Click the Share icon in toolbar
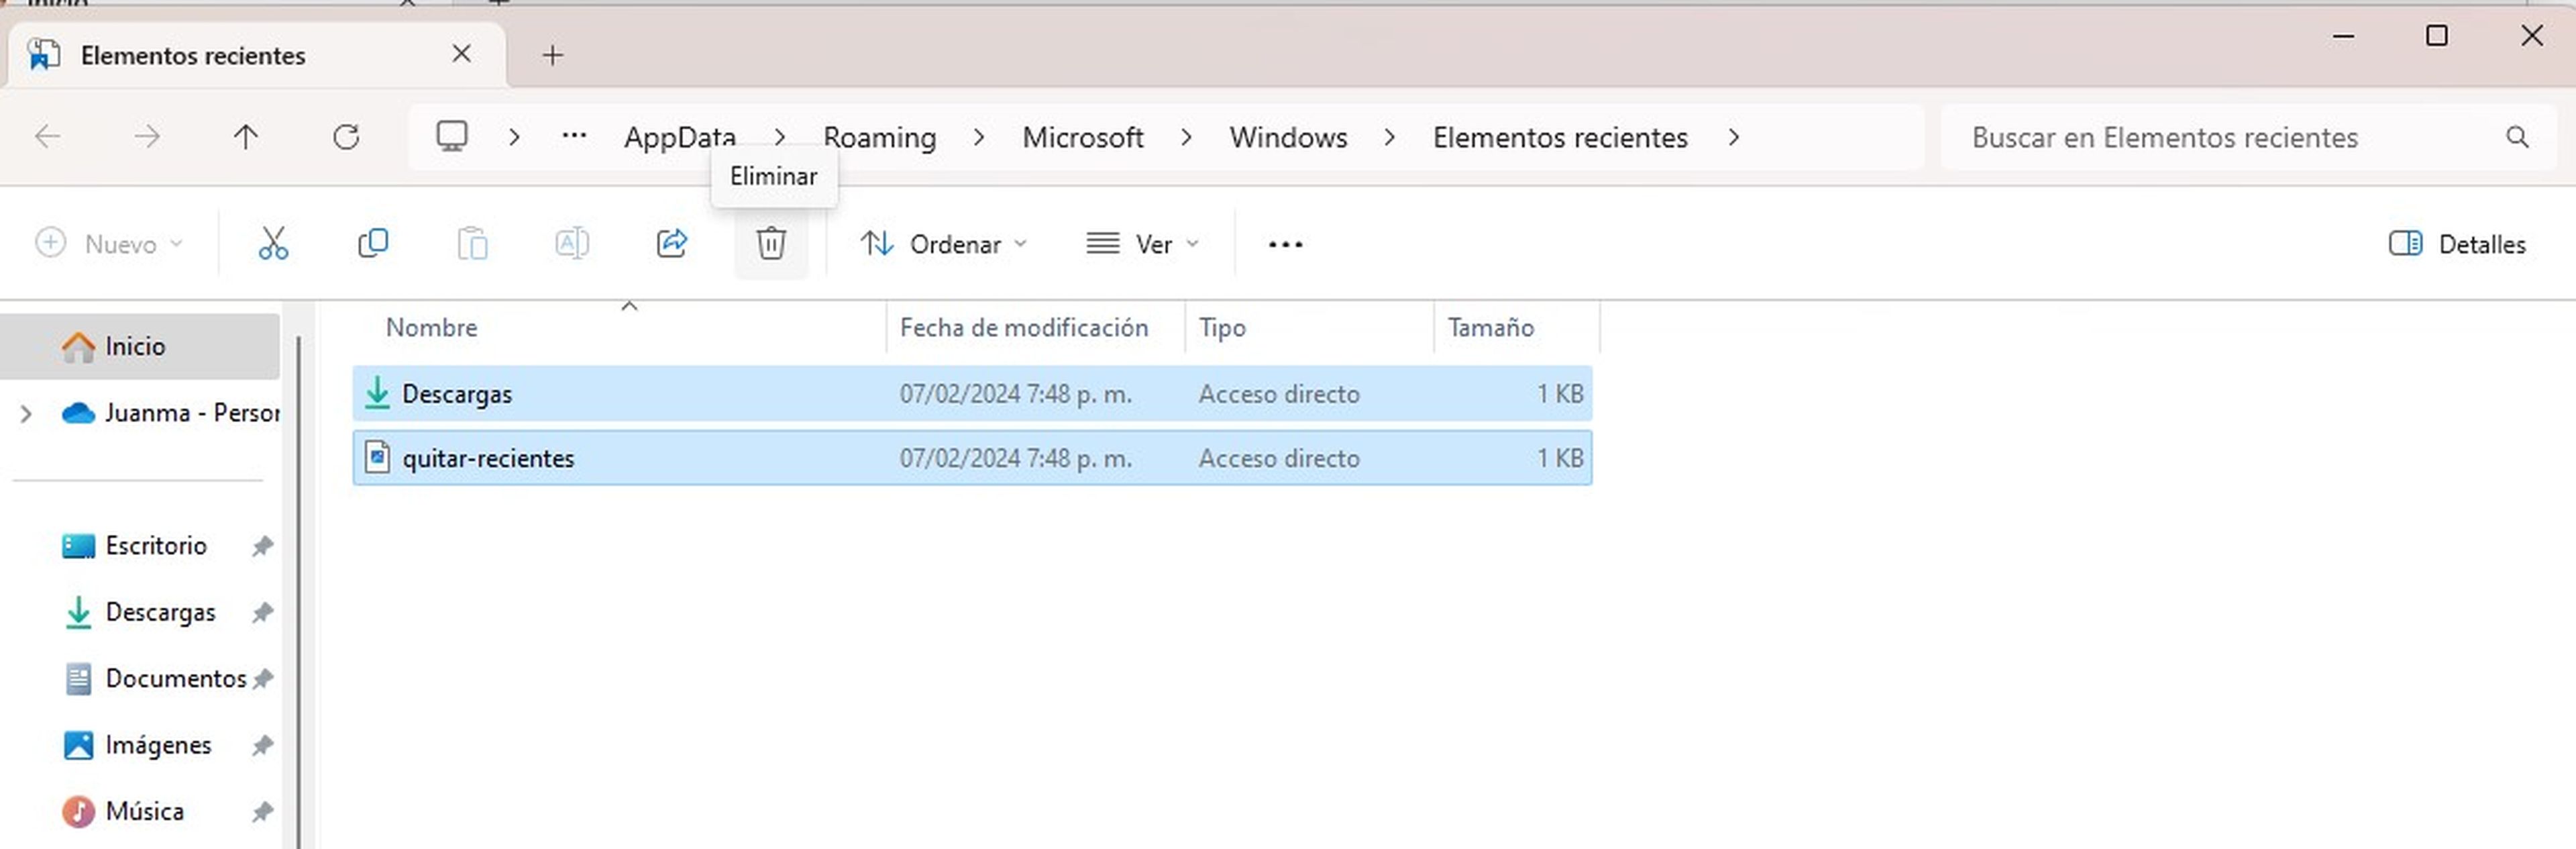This screenshot has height=849, width=2576. click(671, 243)
